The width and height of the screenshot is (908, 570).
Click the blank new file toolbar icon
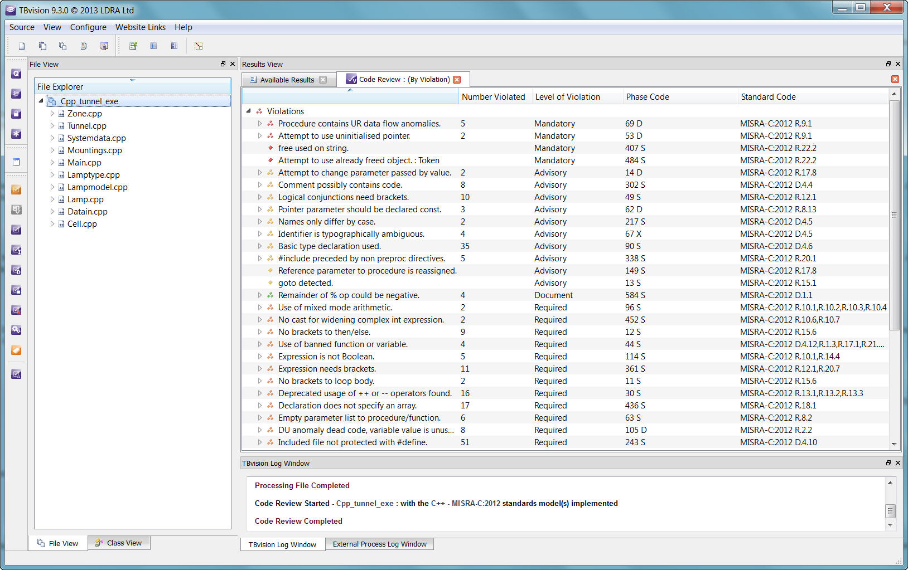(22, 46)
